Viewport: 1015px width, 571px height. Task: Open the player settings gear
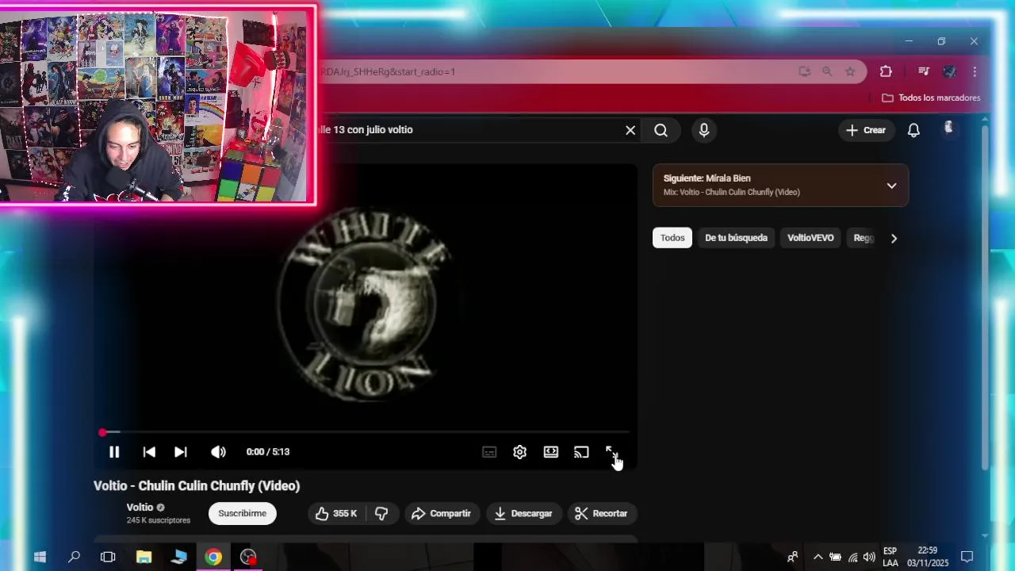519,452
